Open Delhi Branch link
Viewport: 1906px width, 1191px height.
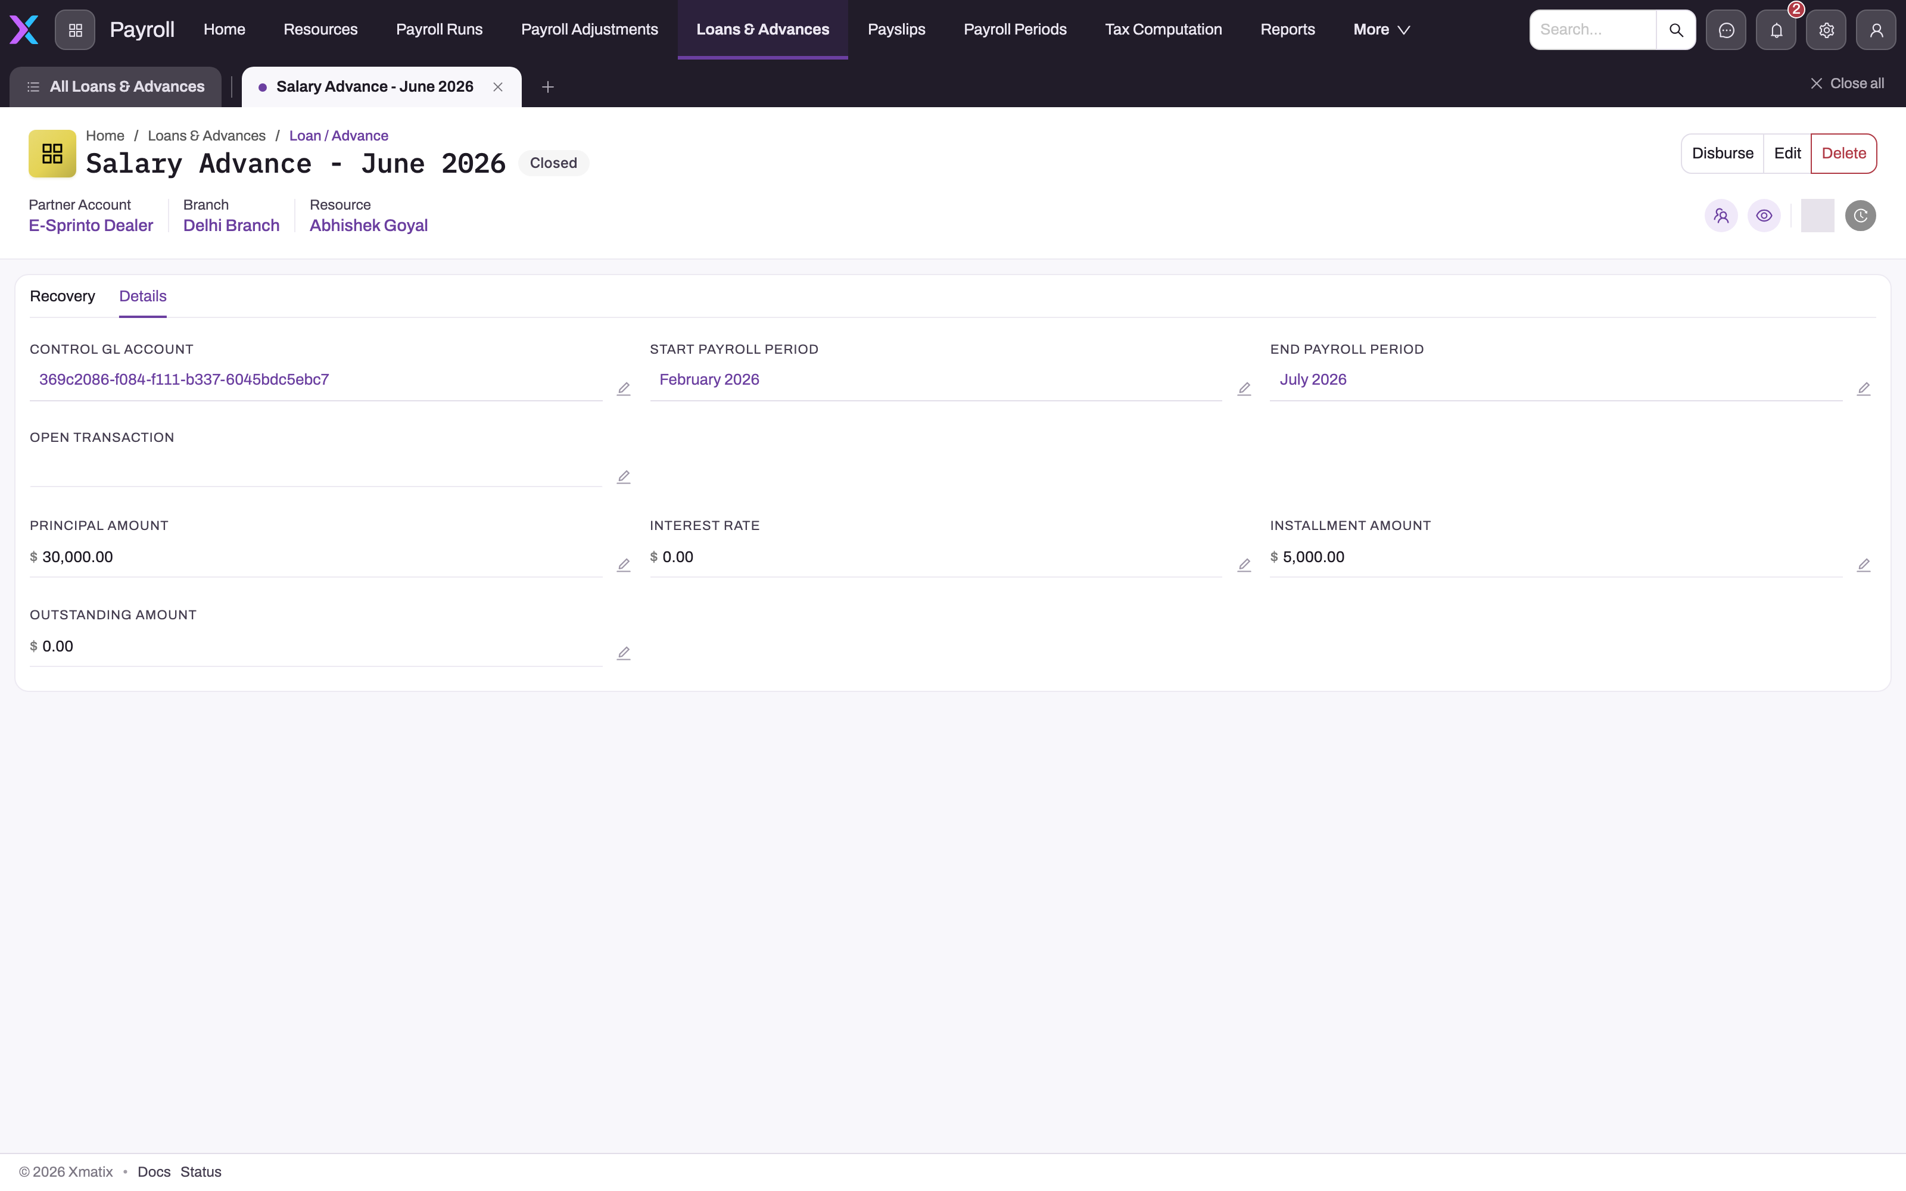pyautogui.click(x=232, y=225)
